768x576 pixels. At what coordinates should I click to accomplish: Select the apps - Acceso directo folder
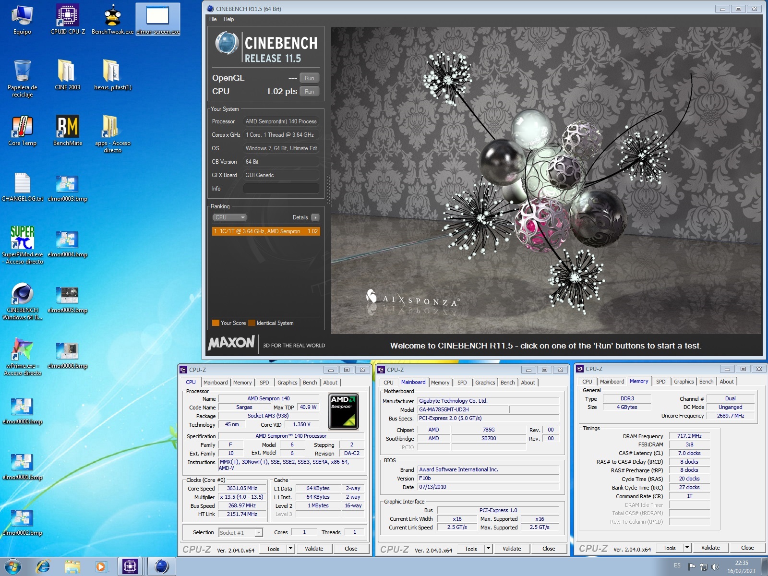click(x=112, y=134)
